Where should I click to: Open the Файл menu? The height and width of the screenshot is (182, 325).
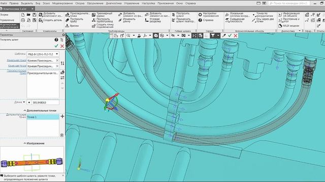tap(4, 4)
